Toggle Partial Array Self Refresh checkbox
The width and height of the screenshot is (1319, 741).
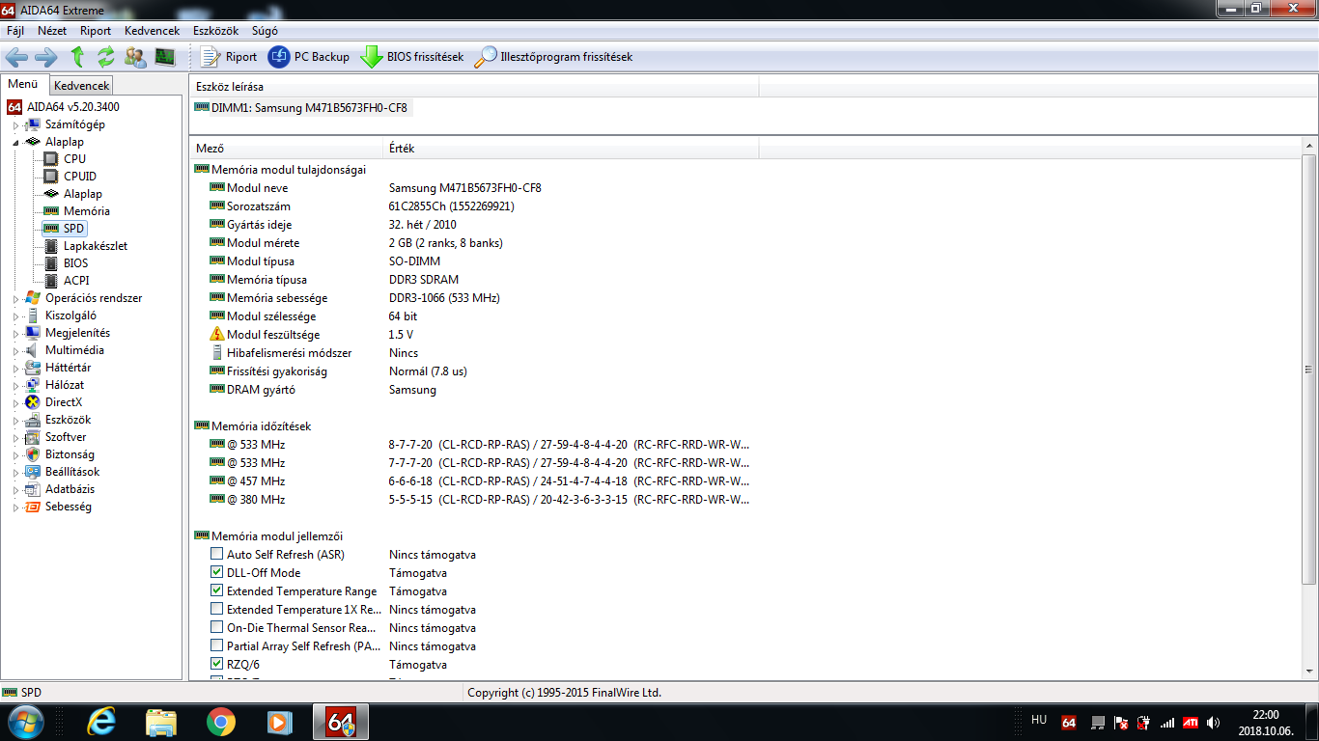pos(216,646)
